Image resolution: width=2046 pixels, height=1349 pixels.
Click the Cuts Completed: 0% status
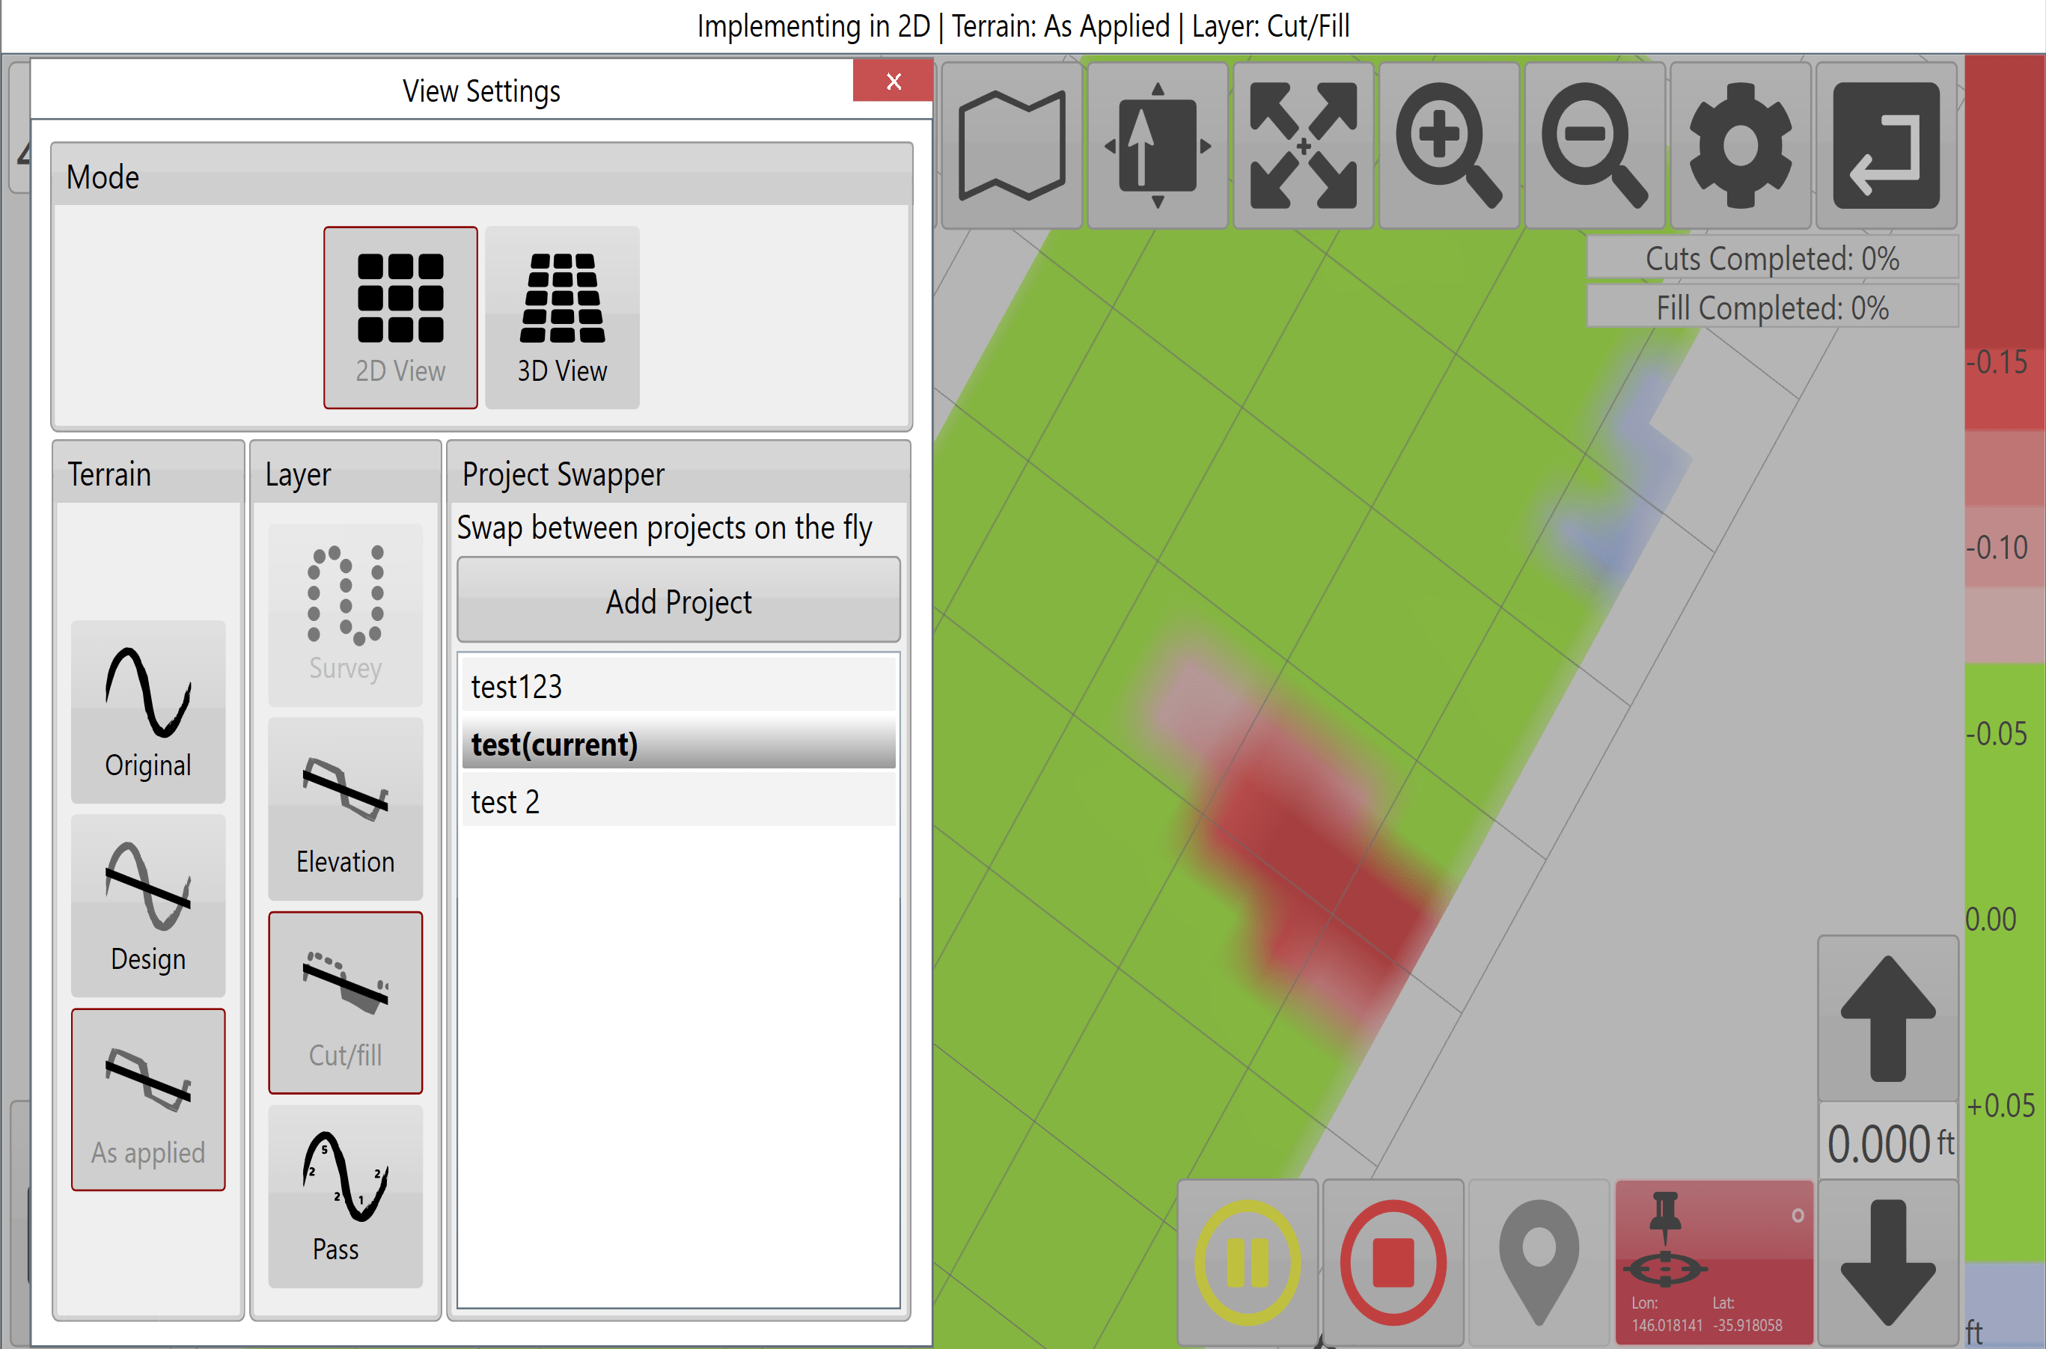(x=1772, y=258)
